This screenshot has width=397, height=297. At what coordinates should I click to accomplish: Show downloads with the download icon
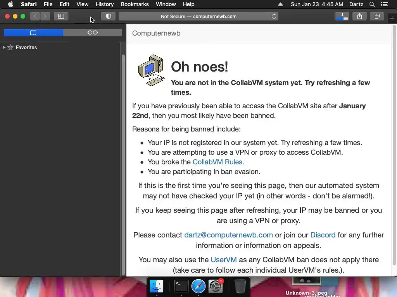pyautogui.click(x=342, y=16)
